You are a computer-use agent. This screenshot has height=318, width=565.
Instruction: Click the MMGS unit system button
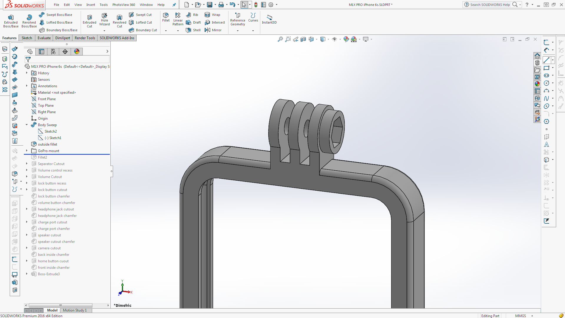(521, 316)
